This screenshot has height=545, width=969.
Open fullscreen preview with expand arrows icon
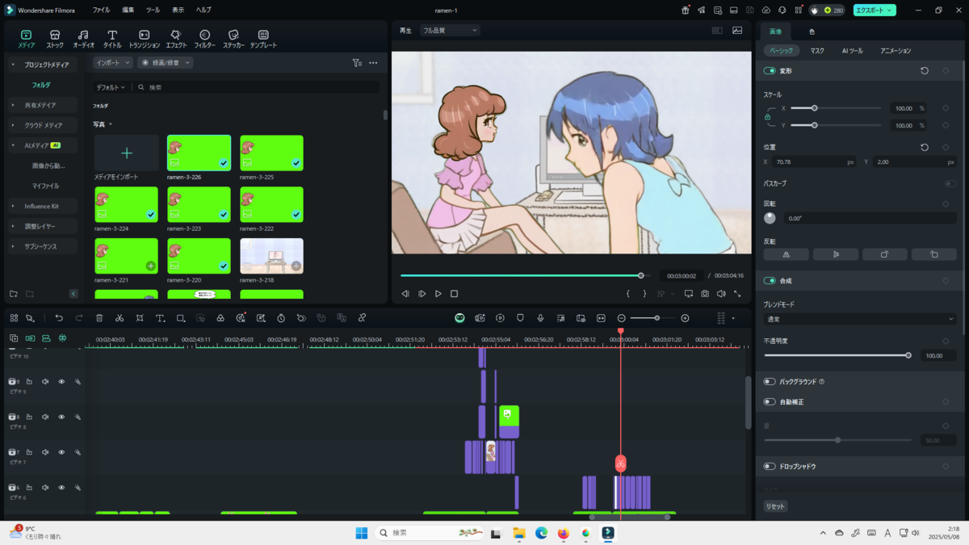[737, 294]
